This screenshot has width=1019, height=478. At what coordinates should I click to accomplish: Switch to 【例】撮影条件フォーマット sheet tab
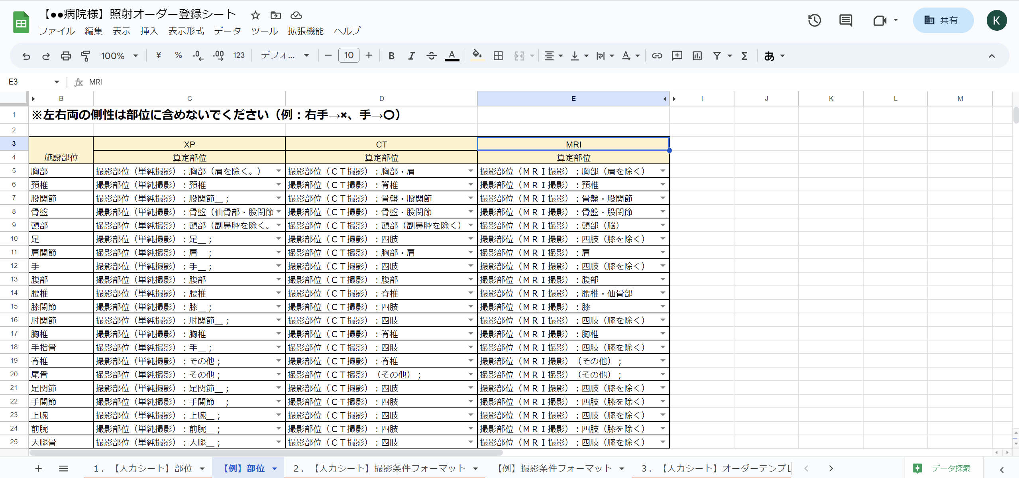554,468
